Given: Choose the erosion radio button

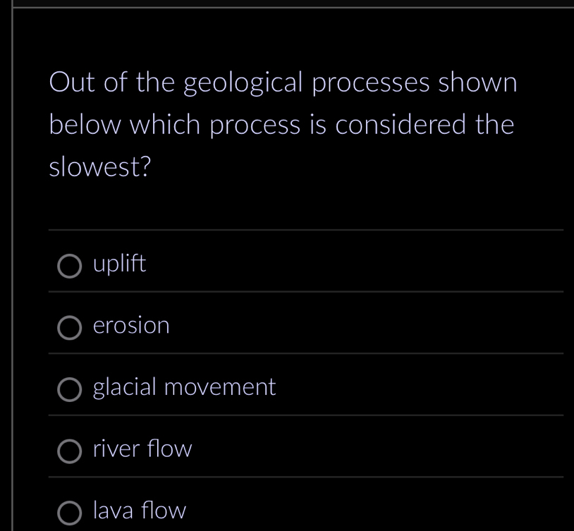Looking at the screenshot, I should (69, 327).
